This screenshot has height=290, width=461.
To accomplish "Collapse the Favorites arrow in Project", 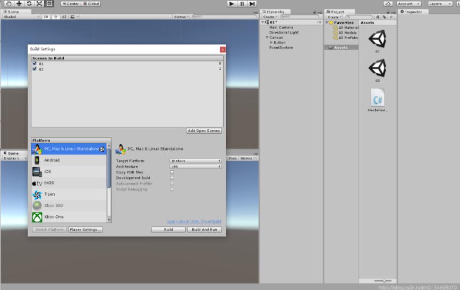I will (x=327, y=23).
